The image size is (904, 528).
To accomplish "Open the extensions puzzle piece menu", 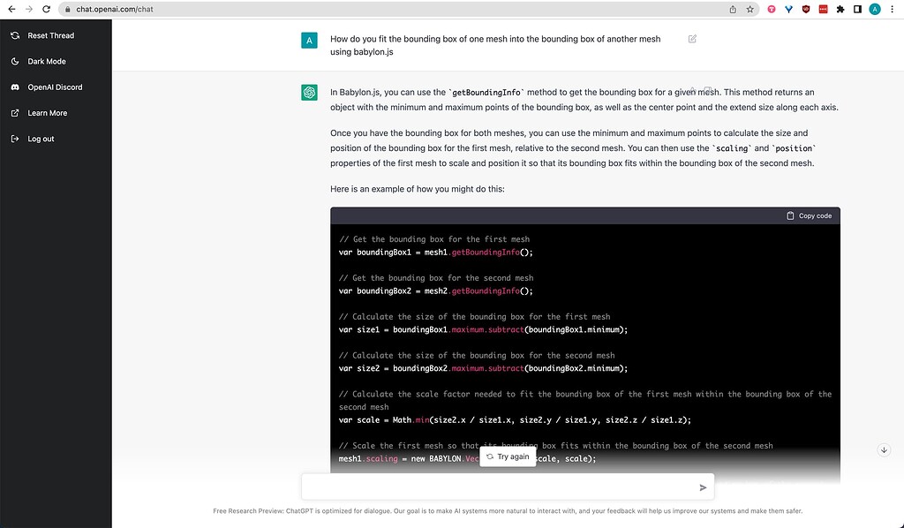I will tap(840, 9).
